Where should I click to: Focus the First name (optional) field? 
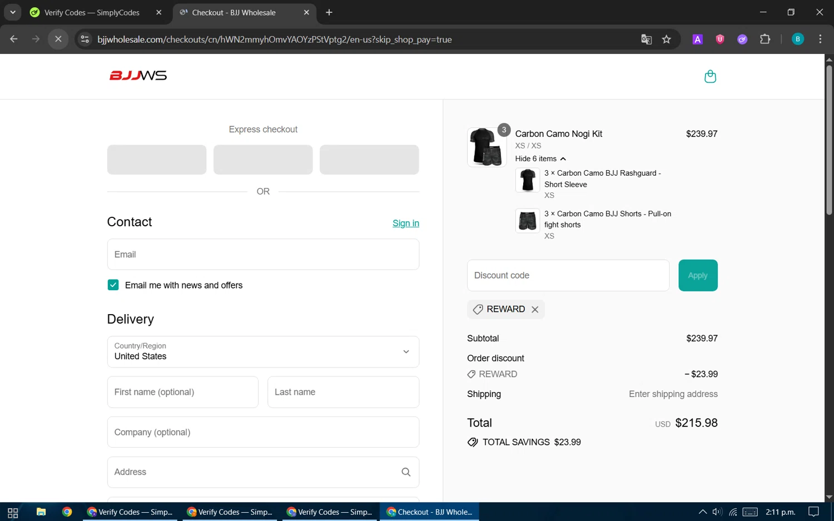click(x=183, y=392)
